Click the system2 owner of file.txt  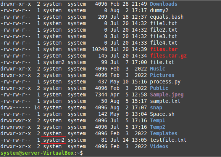(x=53, y=62)
